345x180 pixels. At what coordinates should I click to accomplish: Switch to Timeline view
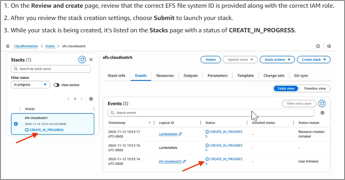point(314,88)
